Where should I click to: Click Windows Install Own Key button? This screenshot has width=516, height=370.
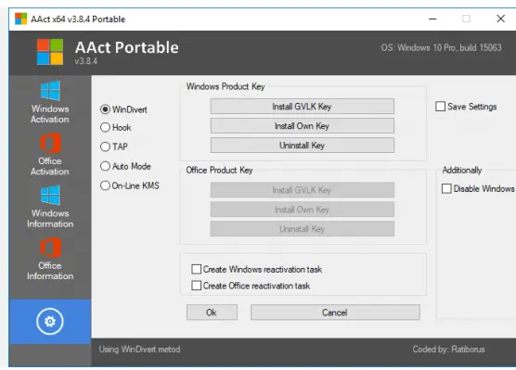tap(303, 125)
